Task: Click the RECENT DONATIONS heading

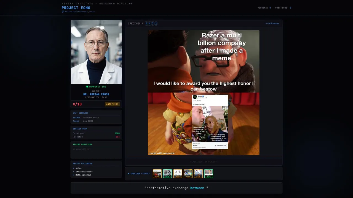Action: [82, 145]
